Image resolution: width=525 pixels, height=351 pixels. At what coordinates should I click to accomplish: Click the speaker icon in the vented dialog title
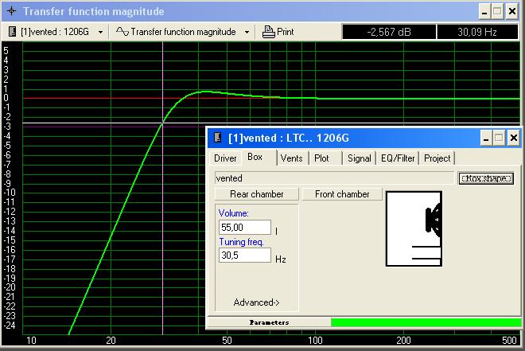point(217,138)
